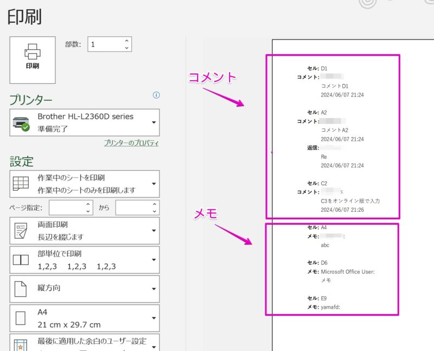Expand the 作業中のシートを印刷 dropdown
This screenshot has height=351, width=434.
pos(152,184)
